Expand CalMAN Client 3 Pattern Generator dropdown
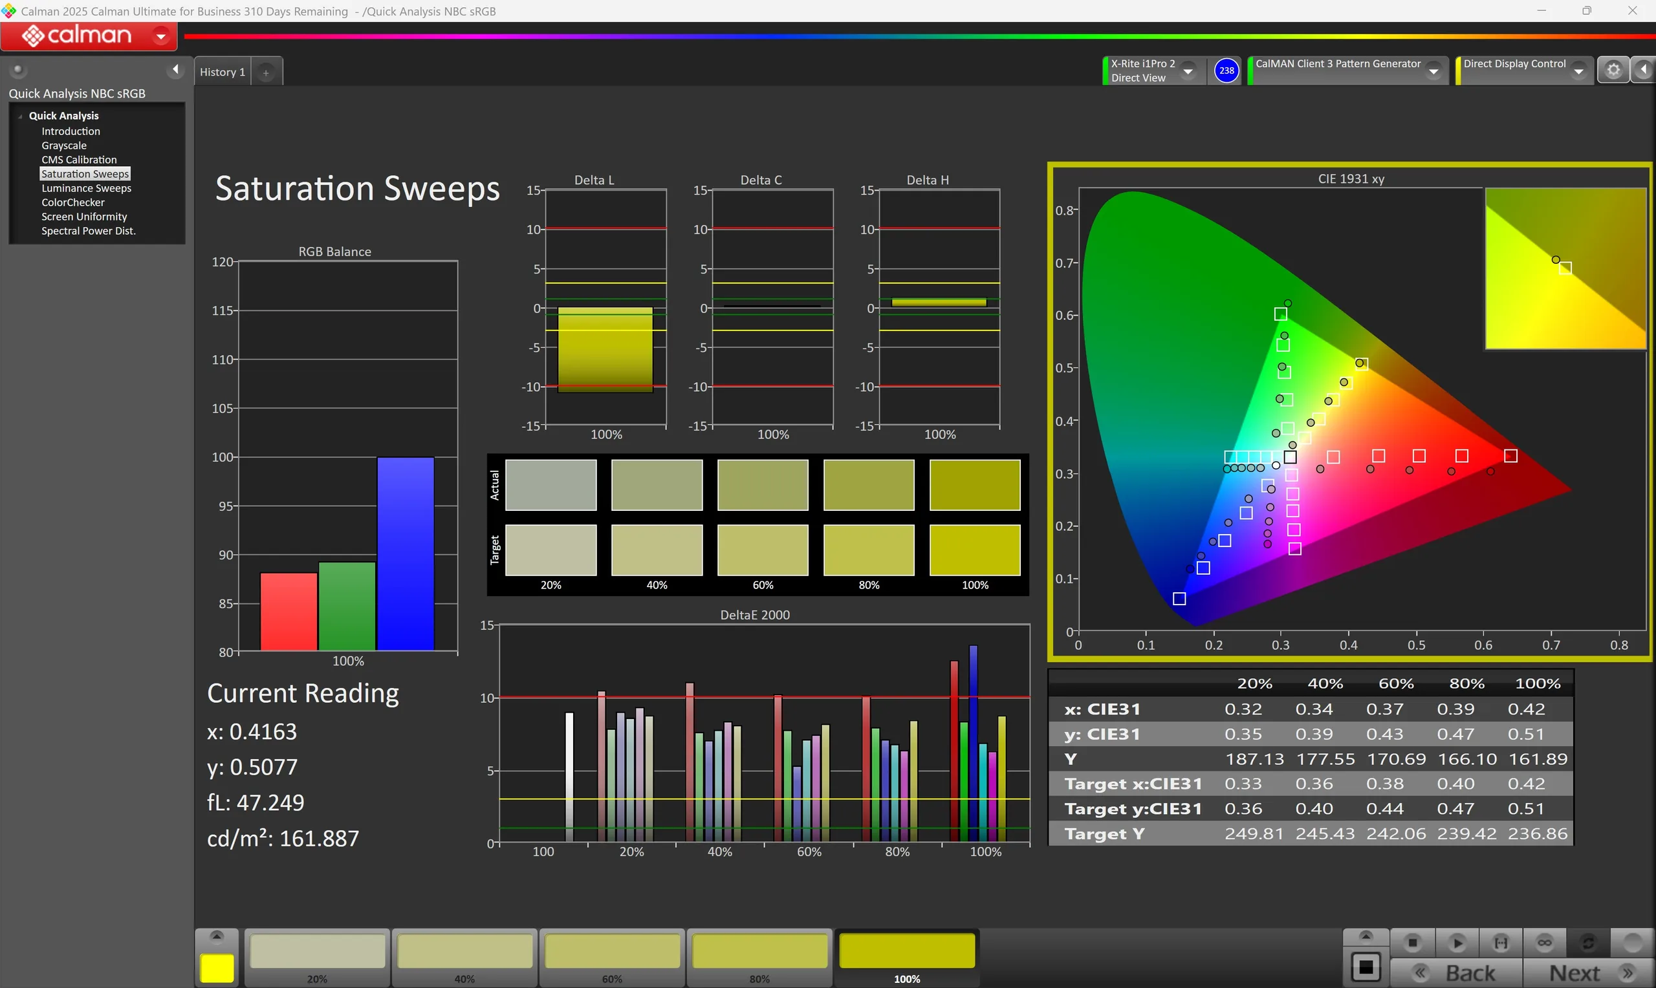Screen dimensions: 1656x988 [x=1433, y=70]
